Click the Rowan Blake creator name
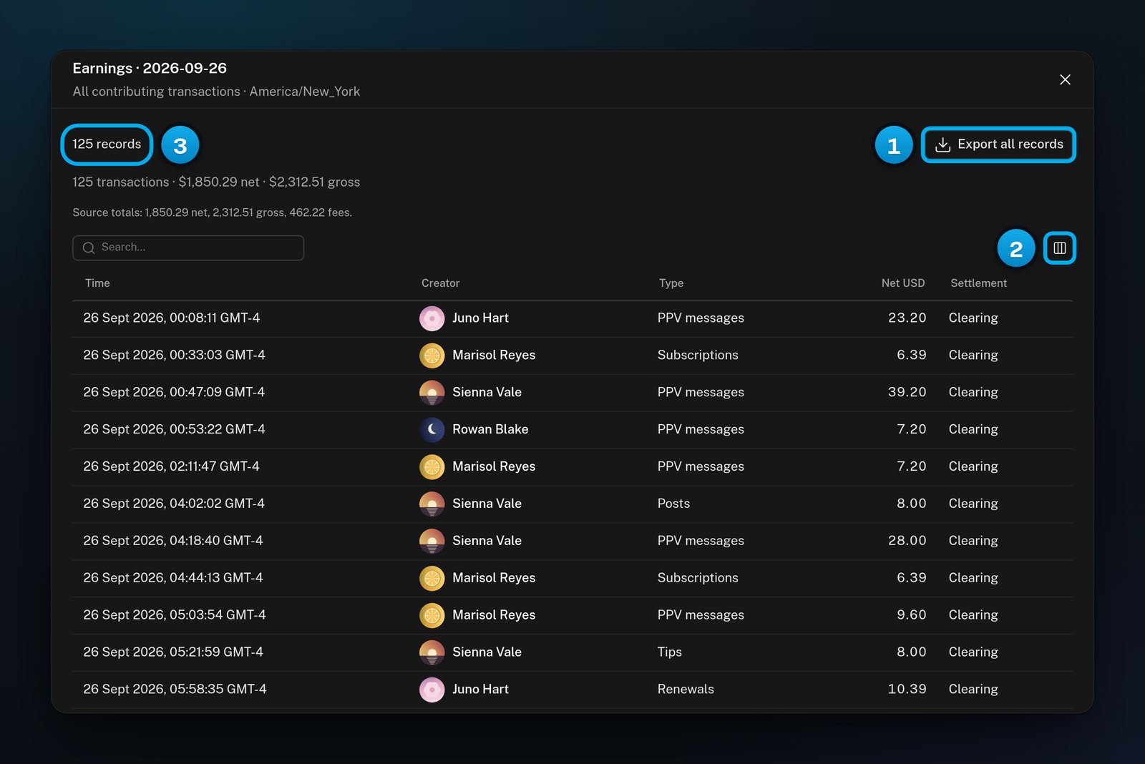The height and width of the screenshot is (764, 1145). 490,429
